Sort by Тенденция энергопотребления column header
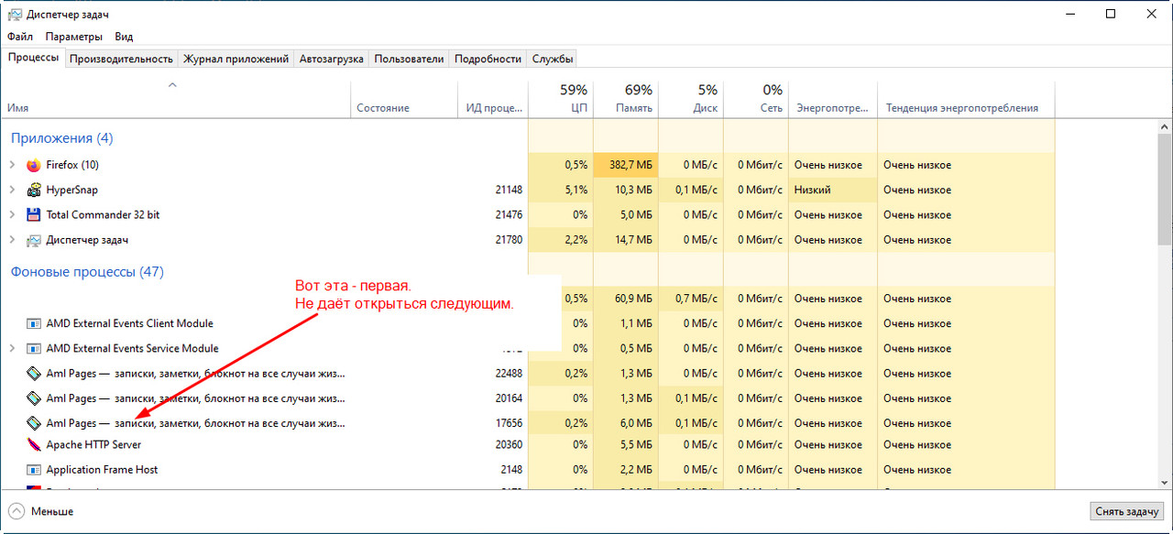Image resolution: width=1173 pixels, height=534 pixels. 966,99
